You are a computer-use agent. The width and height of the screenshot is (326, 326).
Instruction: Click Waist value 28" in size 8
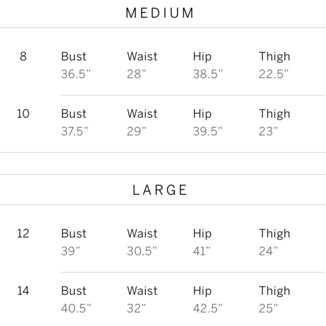click(137, 74)
